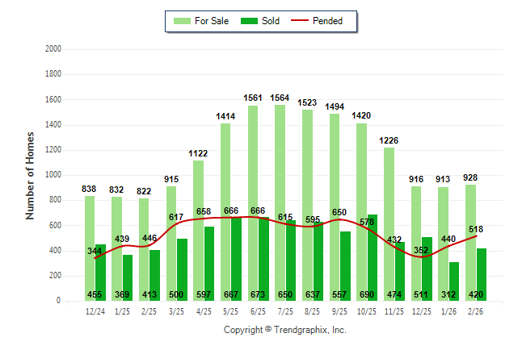This screenshot has width=522, height=350.
Task: Click the 2000 y-axis tick label
Action: click(53, 49)
